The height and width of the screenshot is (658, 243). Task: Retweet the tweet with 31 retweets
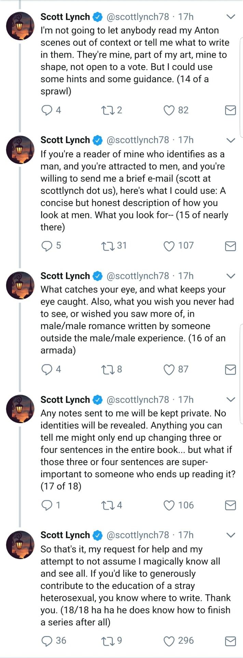click(x=107, y=246)
